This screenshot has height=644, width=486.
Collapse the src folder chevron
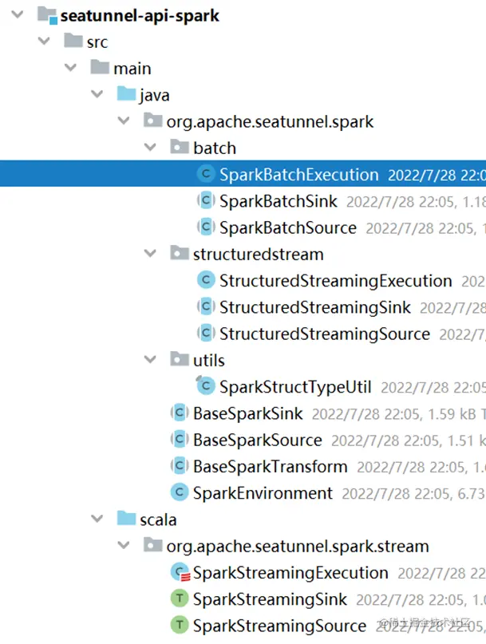tap(44, 41)
